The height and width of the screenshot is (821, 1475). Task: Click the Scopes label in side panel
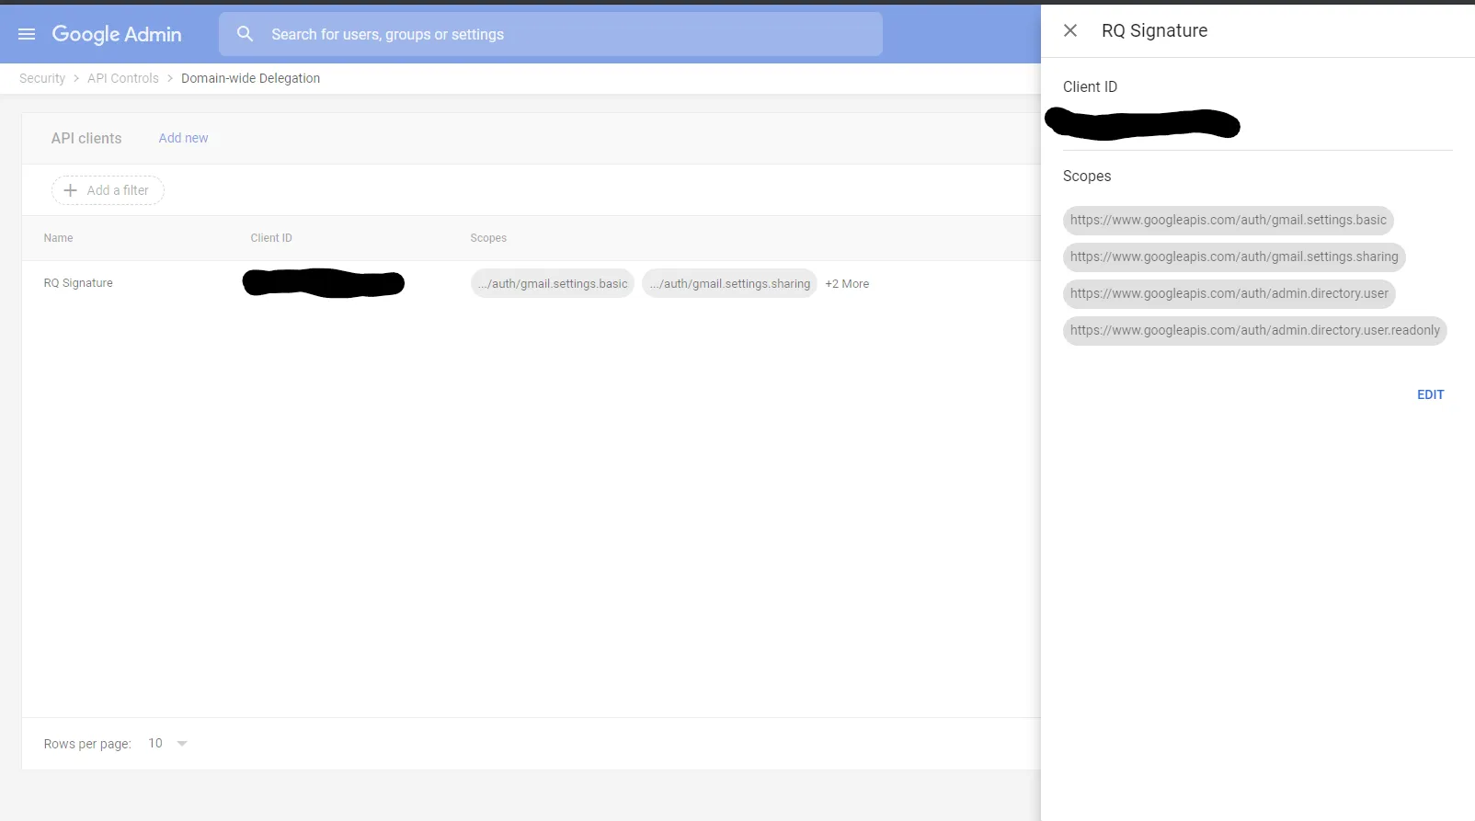(1087, 176)
